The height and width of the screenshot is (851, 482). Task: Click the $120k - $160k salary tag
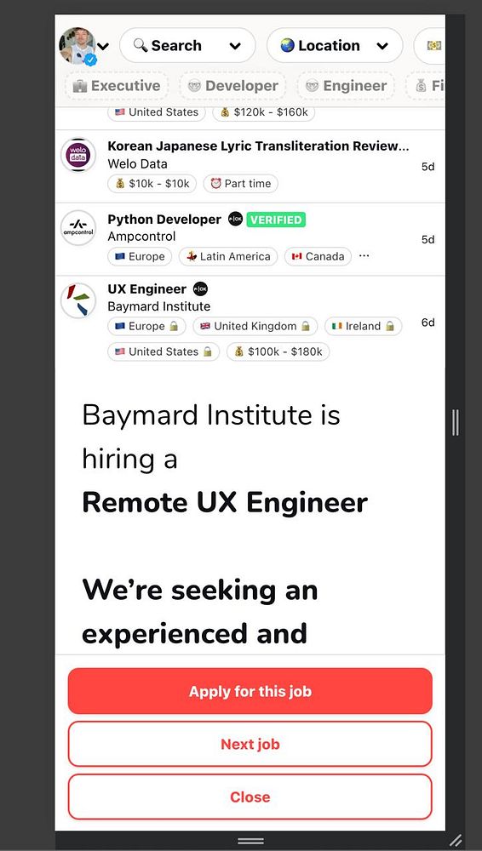[x=263, y=112]
